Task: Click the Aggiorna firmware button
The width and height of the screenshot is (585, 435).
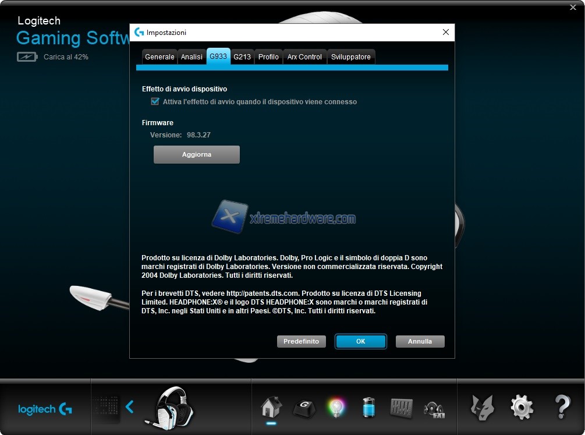Action: (x=197, y=155)
